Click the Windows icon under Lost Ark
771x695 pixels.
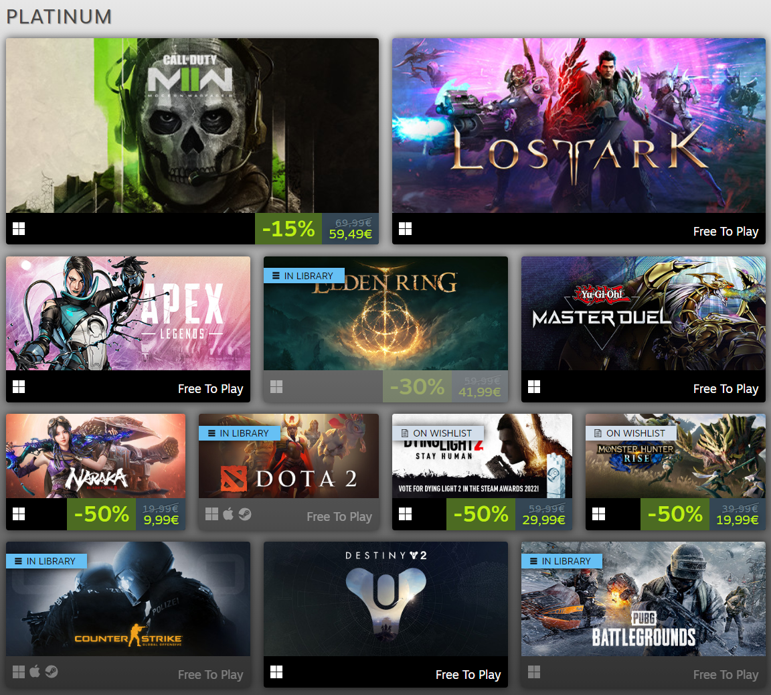click(x=405, y=229)
